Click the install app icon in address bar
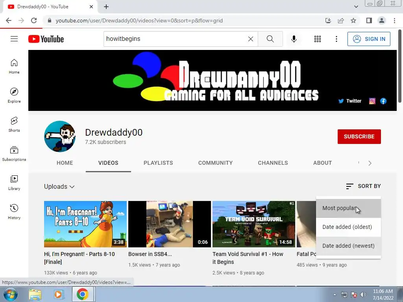This screenshot has height=302, width=403. (x=328, y=20)
